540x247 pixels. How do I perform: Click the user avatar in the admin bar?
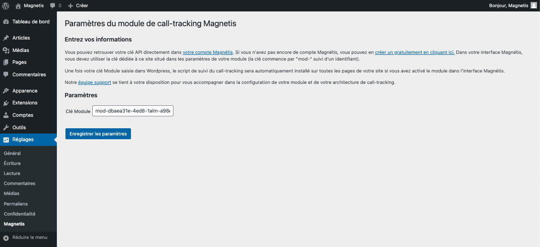coord(533,6)
